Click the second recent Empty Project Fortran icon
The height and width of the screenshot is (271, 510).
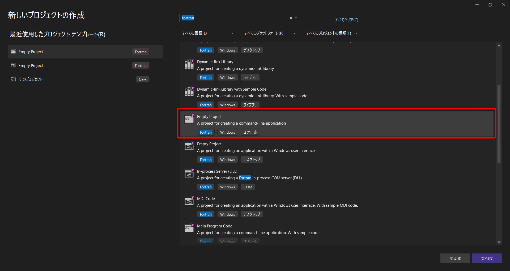(13, 65)
